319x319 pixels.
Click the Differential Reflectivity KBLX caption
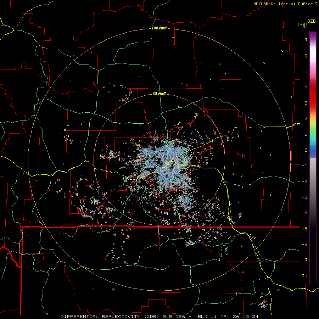pos(159,317)
